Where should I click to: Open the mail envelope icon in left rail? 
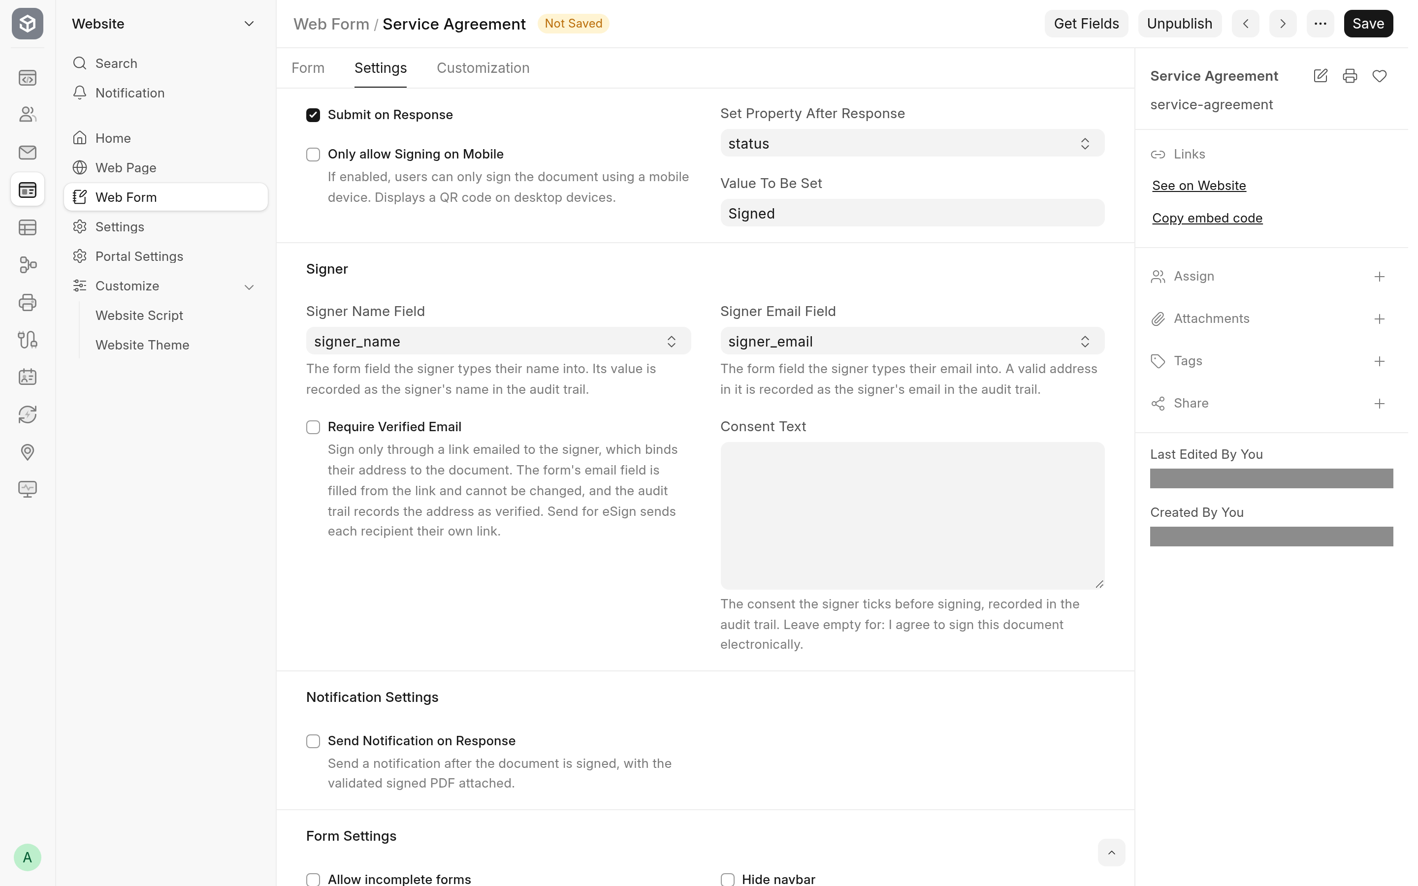pyautogui.click(x=28, y=153)
